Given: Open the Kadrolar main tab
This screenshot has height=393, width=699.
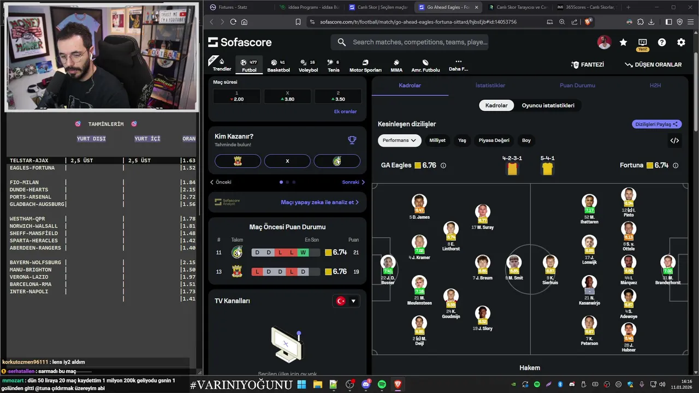Looking at the screenshot, I should point(410,86).
